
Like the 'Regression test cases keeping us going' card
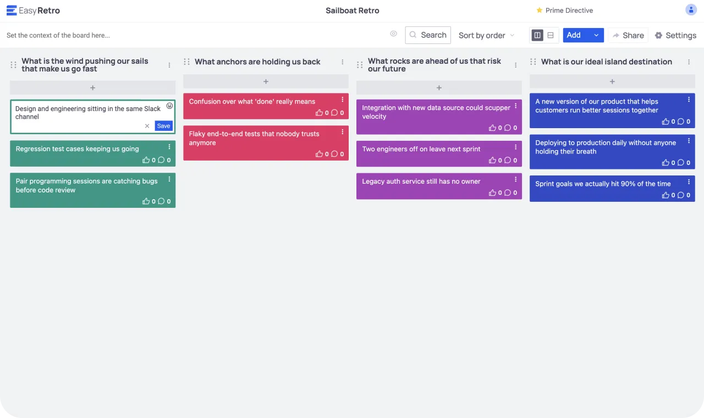[x=146, y=161]
